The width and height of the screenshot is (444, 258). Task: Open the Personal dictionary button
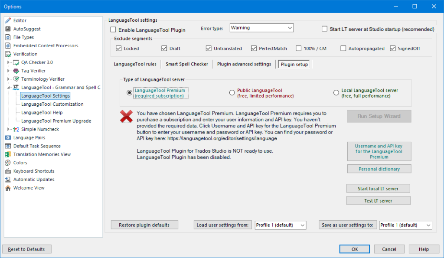click(379, 169)
